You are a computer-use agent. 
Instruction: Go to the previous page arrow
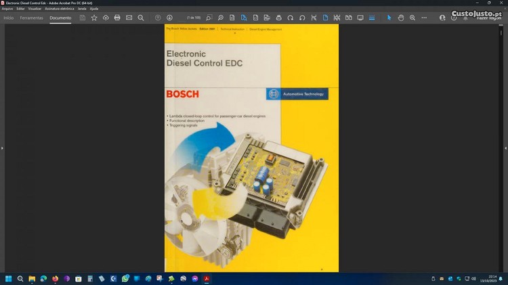pos(158,18)
